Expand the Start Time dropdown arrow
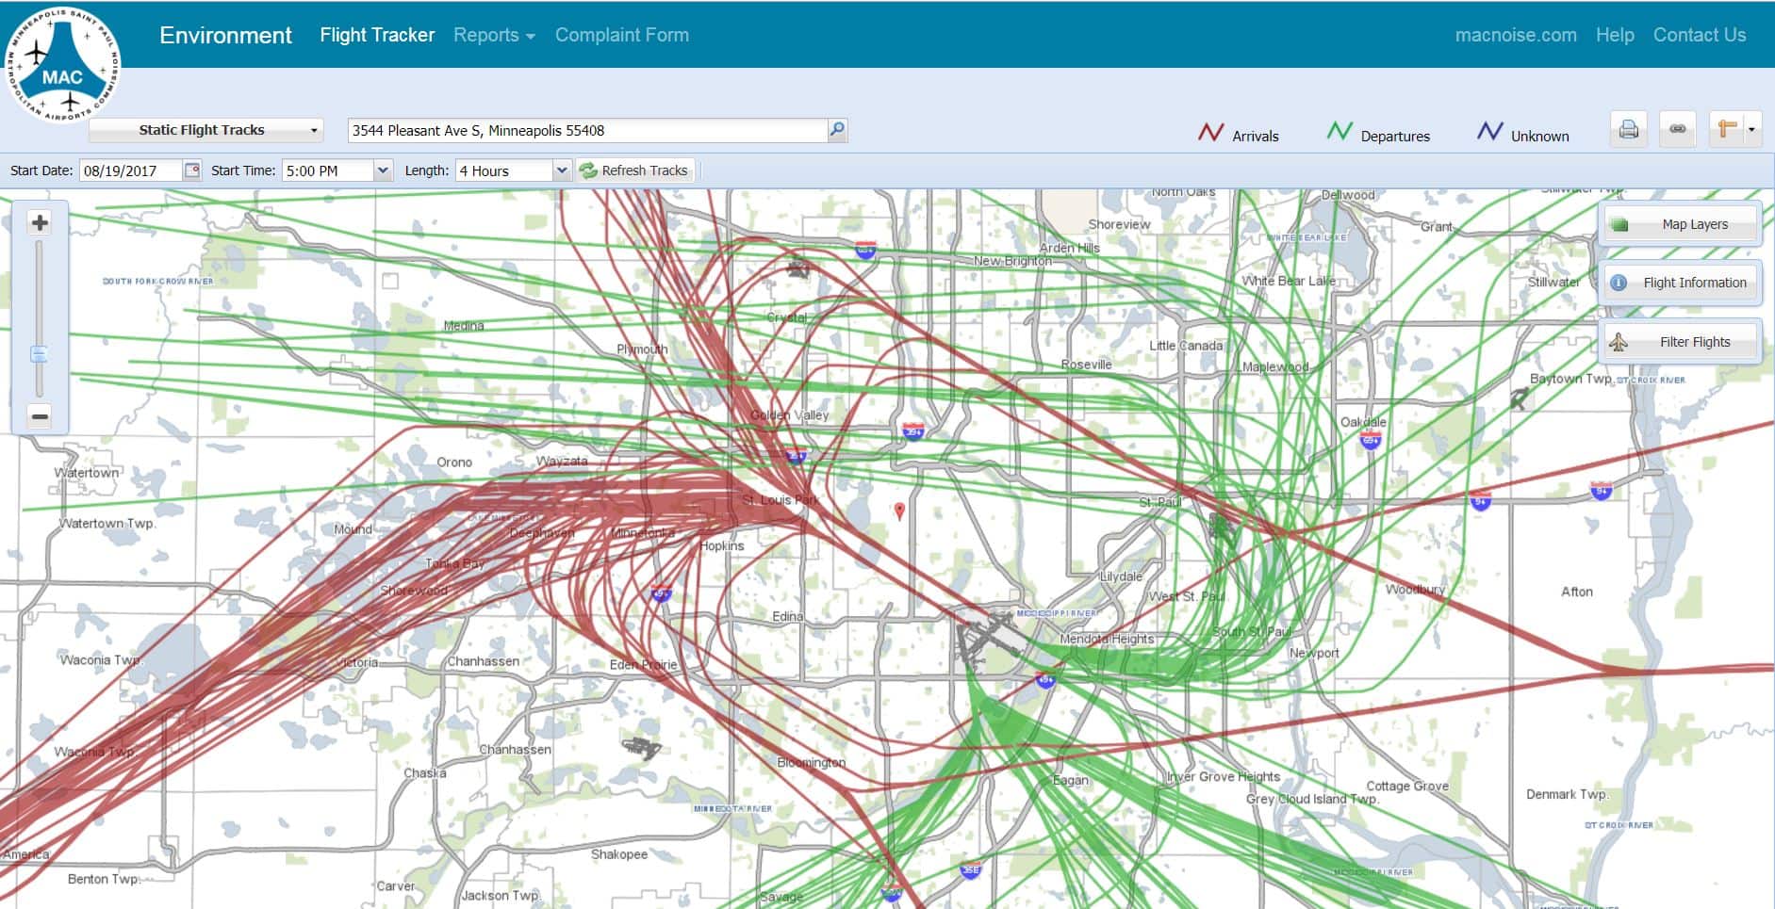The width and height of the screenshot is (1775, 909). click(x=383, y=170)
